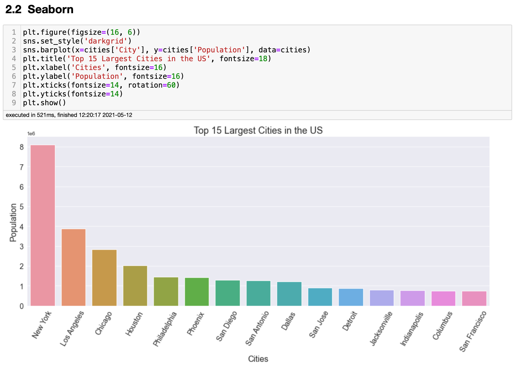517x367 pixels.
Task: Click the Population y-axis label
Action: click(x=13, y=222)
